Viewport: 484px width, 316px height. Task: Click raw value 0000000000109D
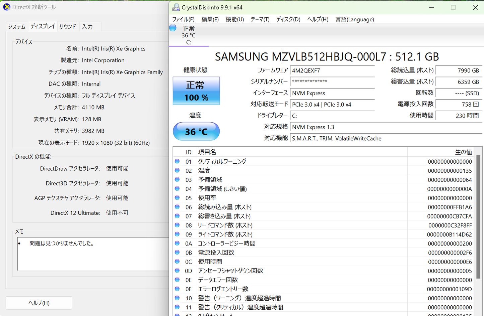coord(449,289)
